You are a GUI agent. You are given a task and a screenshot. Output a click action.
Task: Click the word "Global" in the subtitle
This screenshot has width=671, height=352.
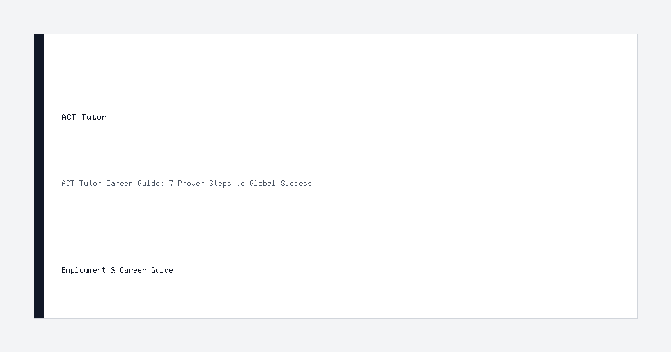pyautogui.click(x=263, y=183)
